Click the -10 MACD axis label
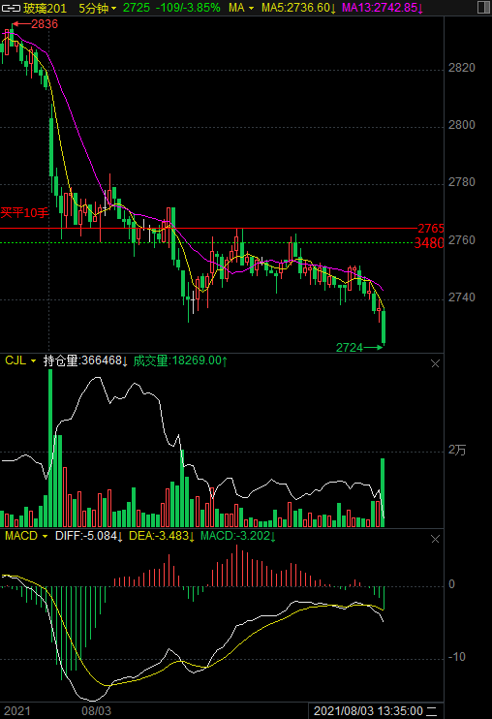This screenshot has width=492, height=719. [456, 657]
